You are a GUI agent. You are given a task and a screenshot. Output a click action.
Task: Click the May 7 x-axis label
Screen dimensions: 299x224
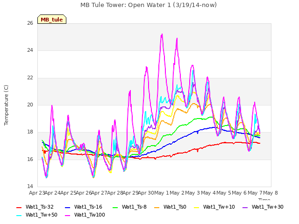(x=255, y=193)
